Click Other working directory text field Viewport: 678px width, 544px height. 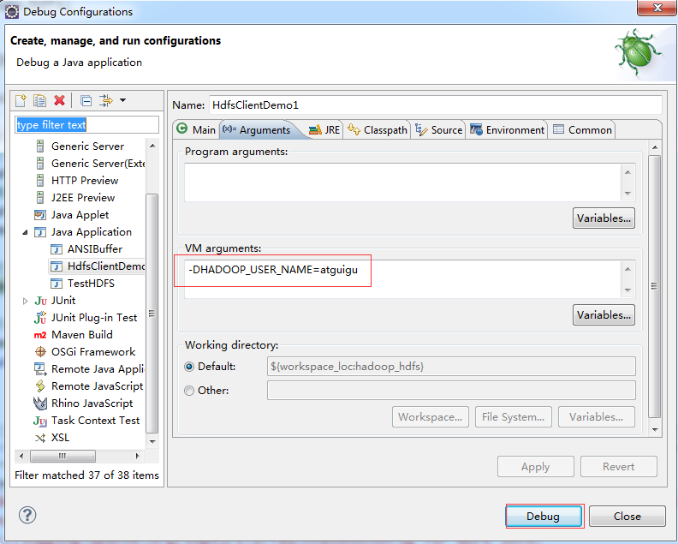coord(451,391)
